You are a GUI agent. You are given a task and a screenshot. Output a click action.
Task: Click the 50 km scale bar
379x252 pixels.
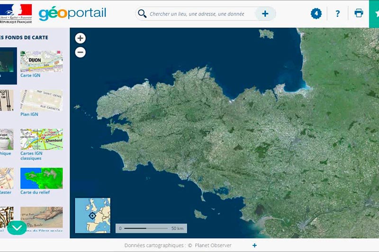(x=151, y=228)
